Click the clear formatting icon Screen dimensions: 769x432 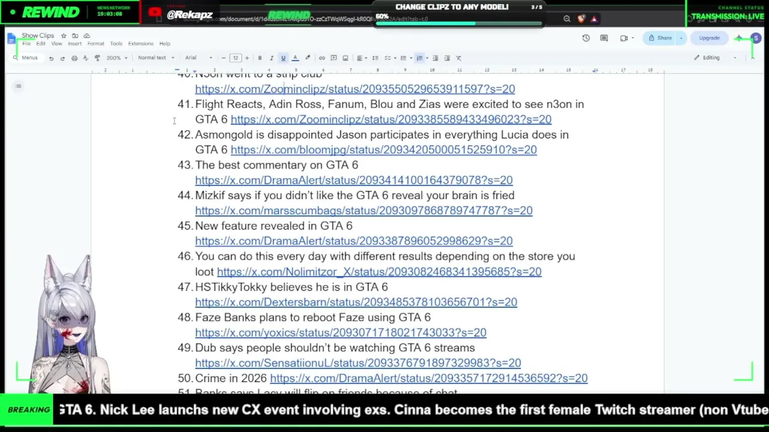tap(459, 58)
